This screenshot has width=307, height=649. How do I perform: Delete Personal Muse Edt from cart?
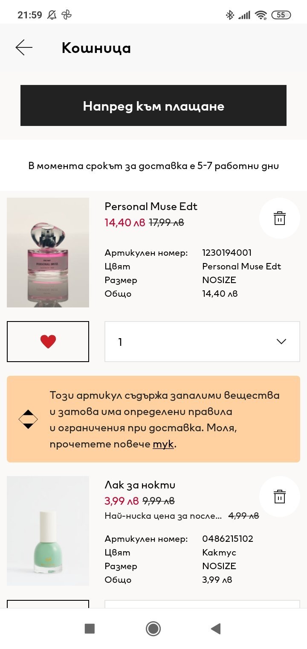279,218
